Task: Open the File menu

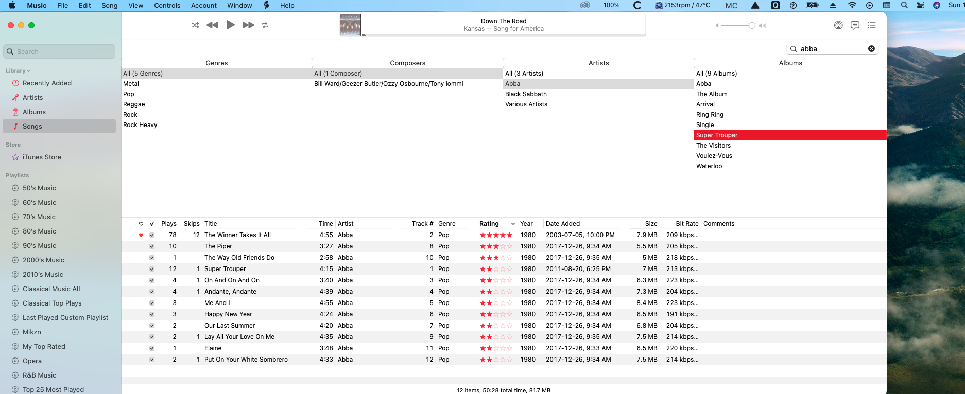Action: [x=63, y=5]
